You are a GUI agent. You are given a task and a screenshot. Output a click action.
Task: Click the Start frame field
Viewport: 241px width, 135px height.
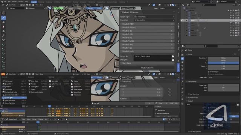(x=147, y=63)
